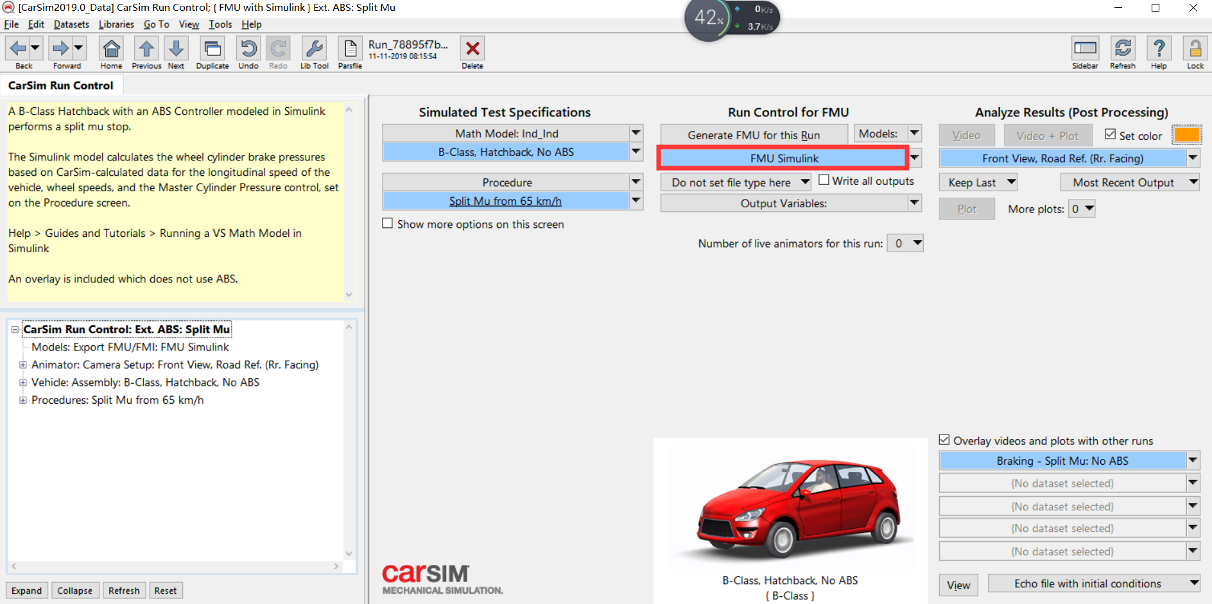Open the View menu
The width and height of the screenshot is (1212, 604).
(189, 24)
